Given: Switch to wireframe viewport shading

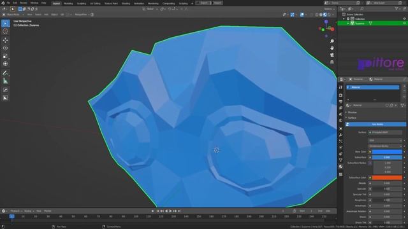Looking at the screenshot, I should click(317, 15).
